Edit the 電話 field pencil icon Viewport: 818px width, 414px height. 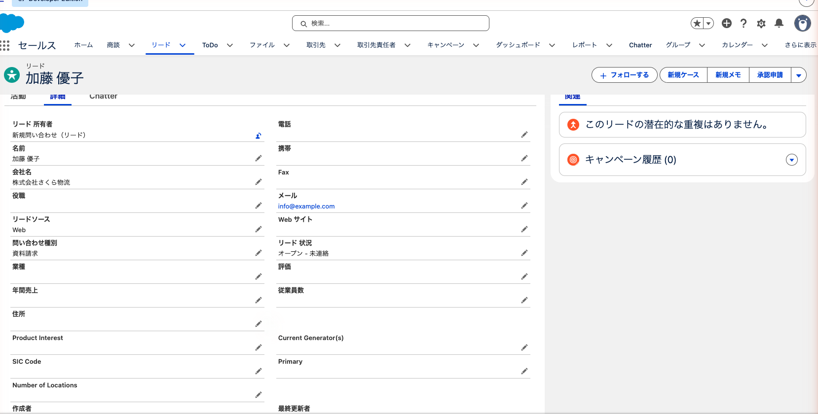[x=524, y=135]
